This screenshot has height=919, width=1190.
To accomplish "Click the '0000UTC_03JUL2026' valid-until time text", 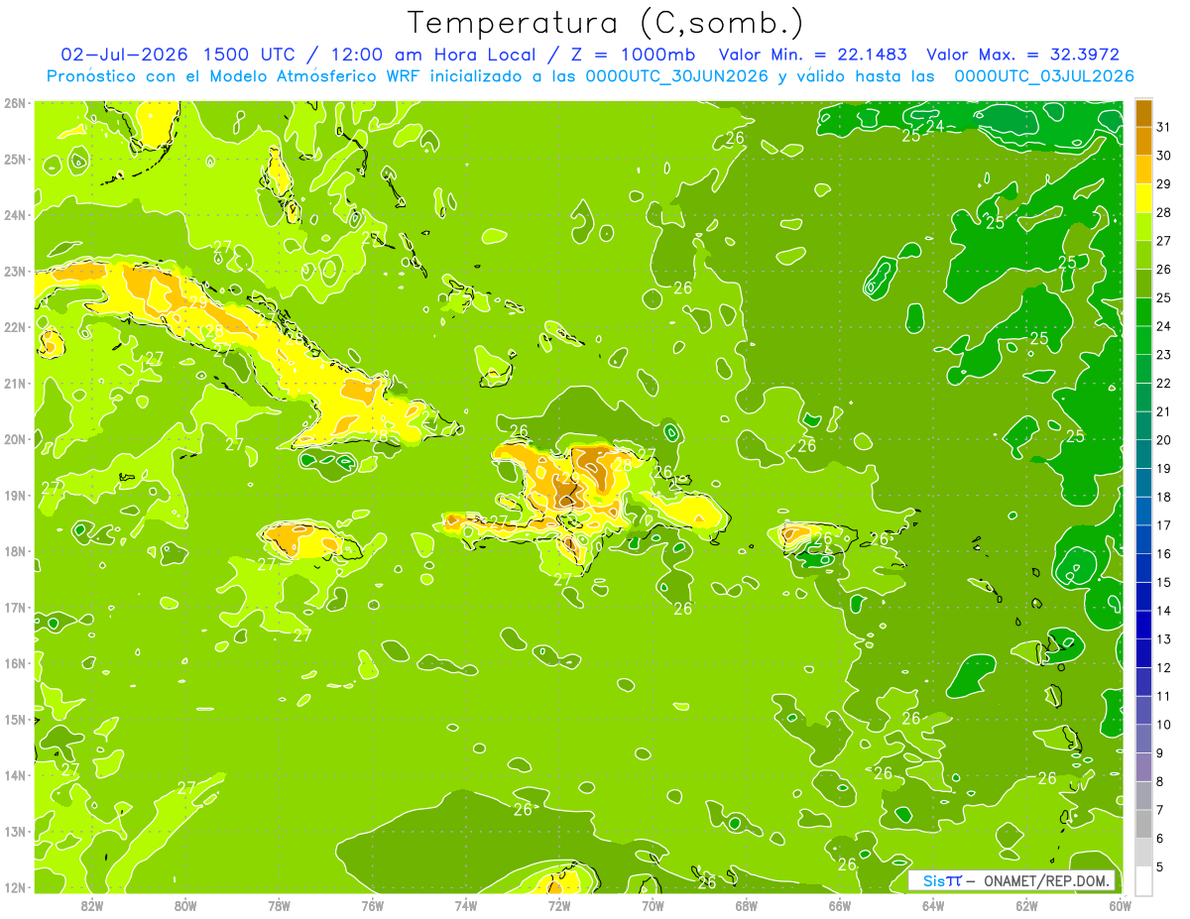I will click(1044, 76).
